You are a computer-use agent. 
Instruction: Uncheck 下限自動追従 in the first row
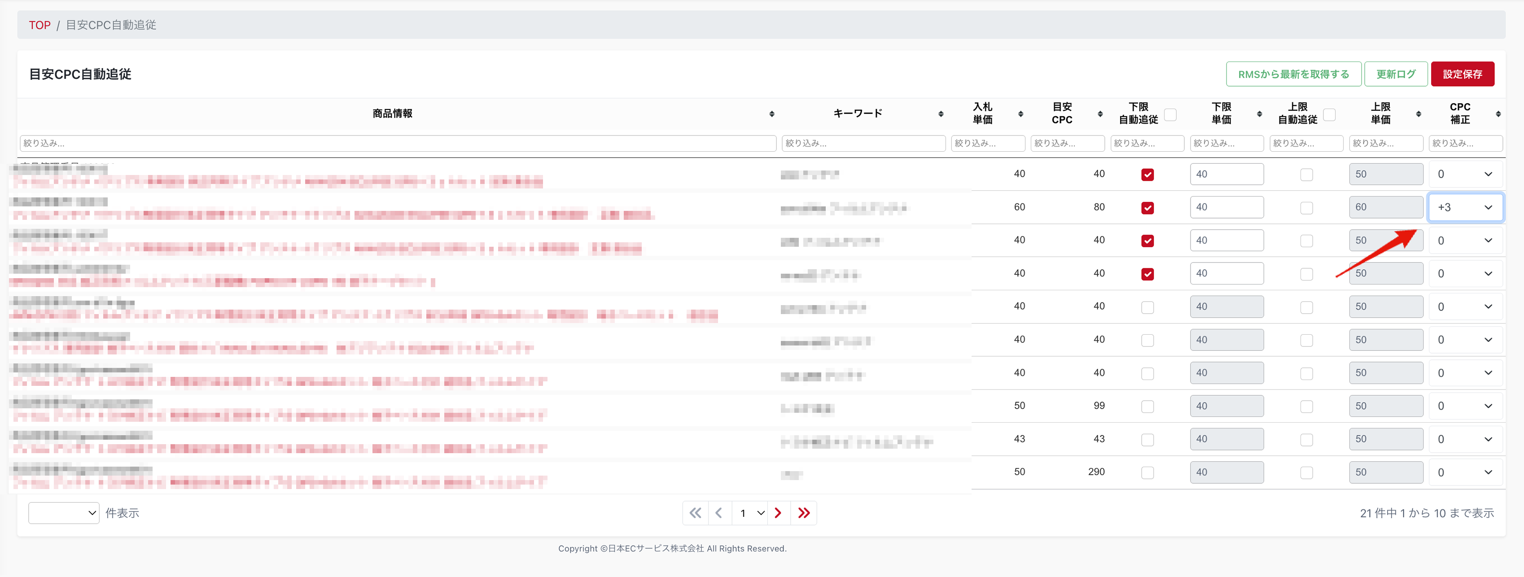click(1147, 175)
